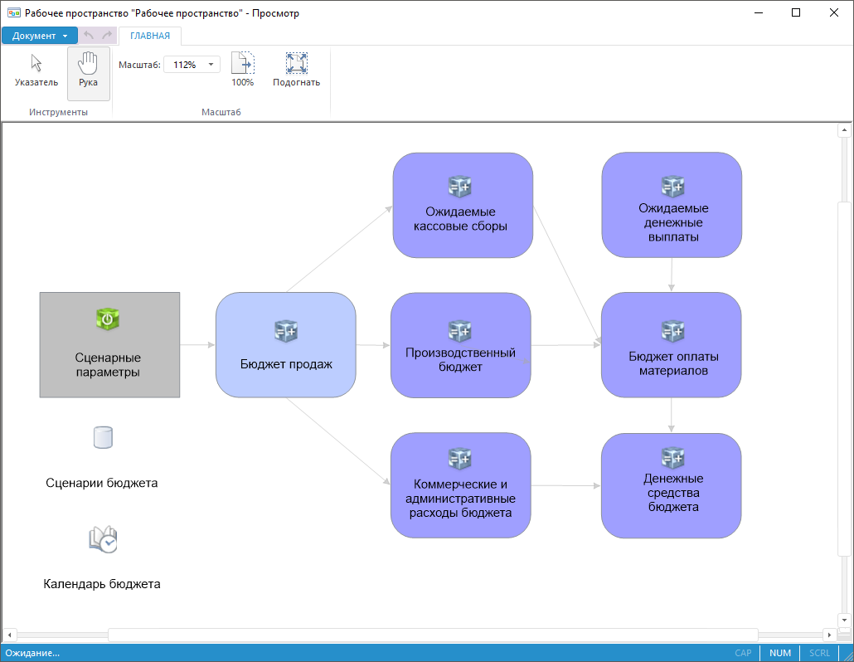Click the Сценарии бюджета database cylinder icon
The image size is (854, 662).
(103, 437)
